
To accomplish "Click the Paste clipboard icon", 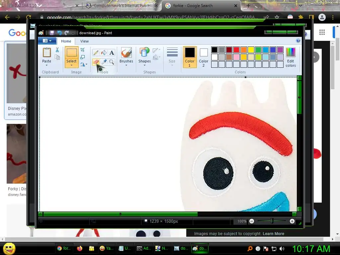I will (x=46, y=52).
